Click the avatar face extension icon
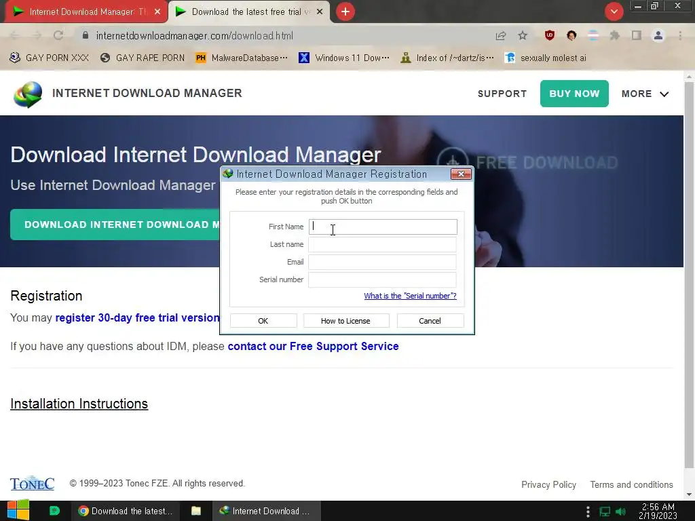This screenshot has width=695, height=521. (571, 35)
